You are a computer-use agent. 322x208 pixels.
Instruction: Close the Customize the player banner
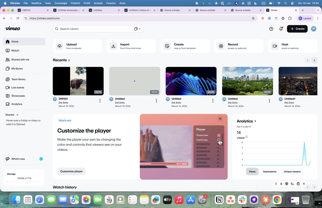(x=220, y=119)
